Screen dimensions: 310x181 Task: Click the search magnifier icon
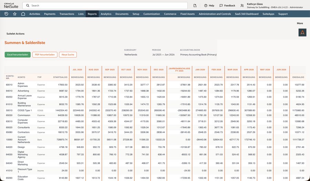pyautogui.click(x=28, y=5)
